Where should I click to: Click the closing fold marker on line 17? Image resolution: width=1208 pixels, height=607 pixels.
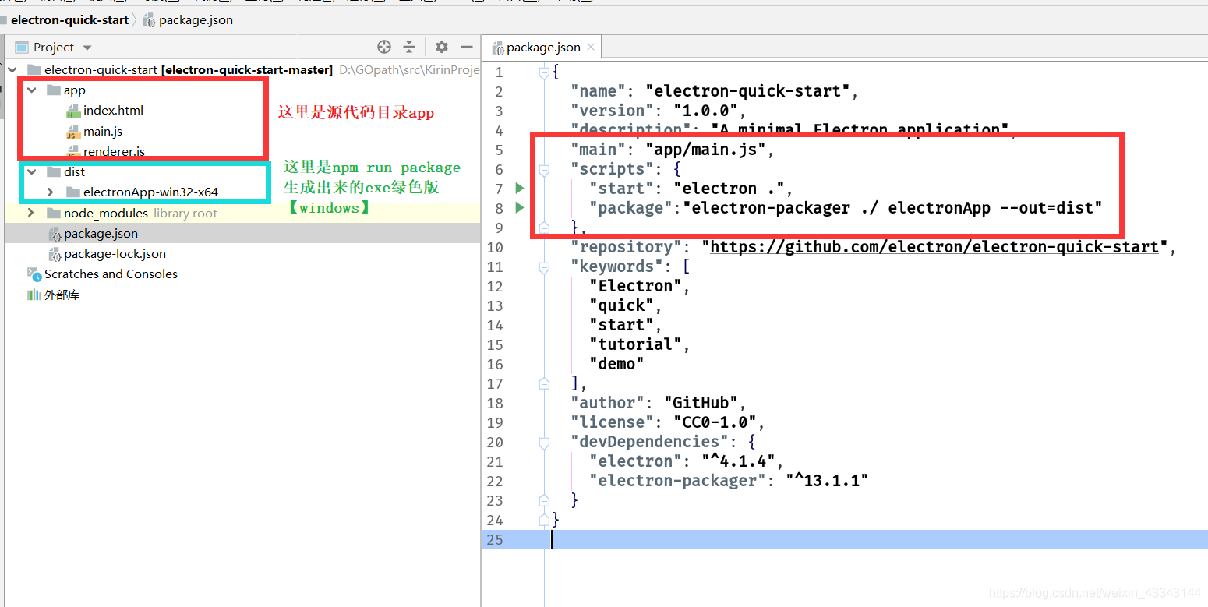pyautogui.click(x=544, y=383)
